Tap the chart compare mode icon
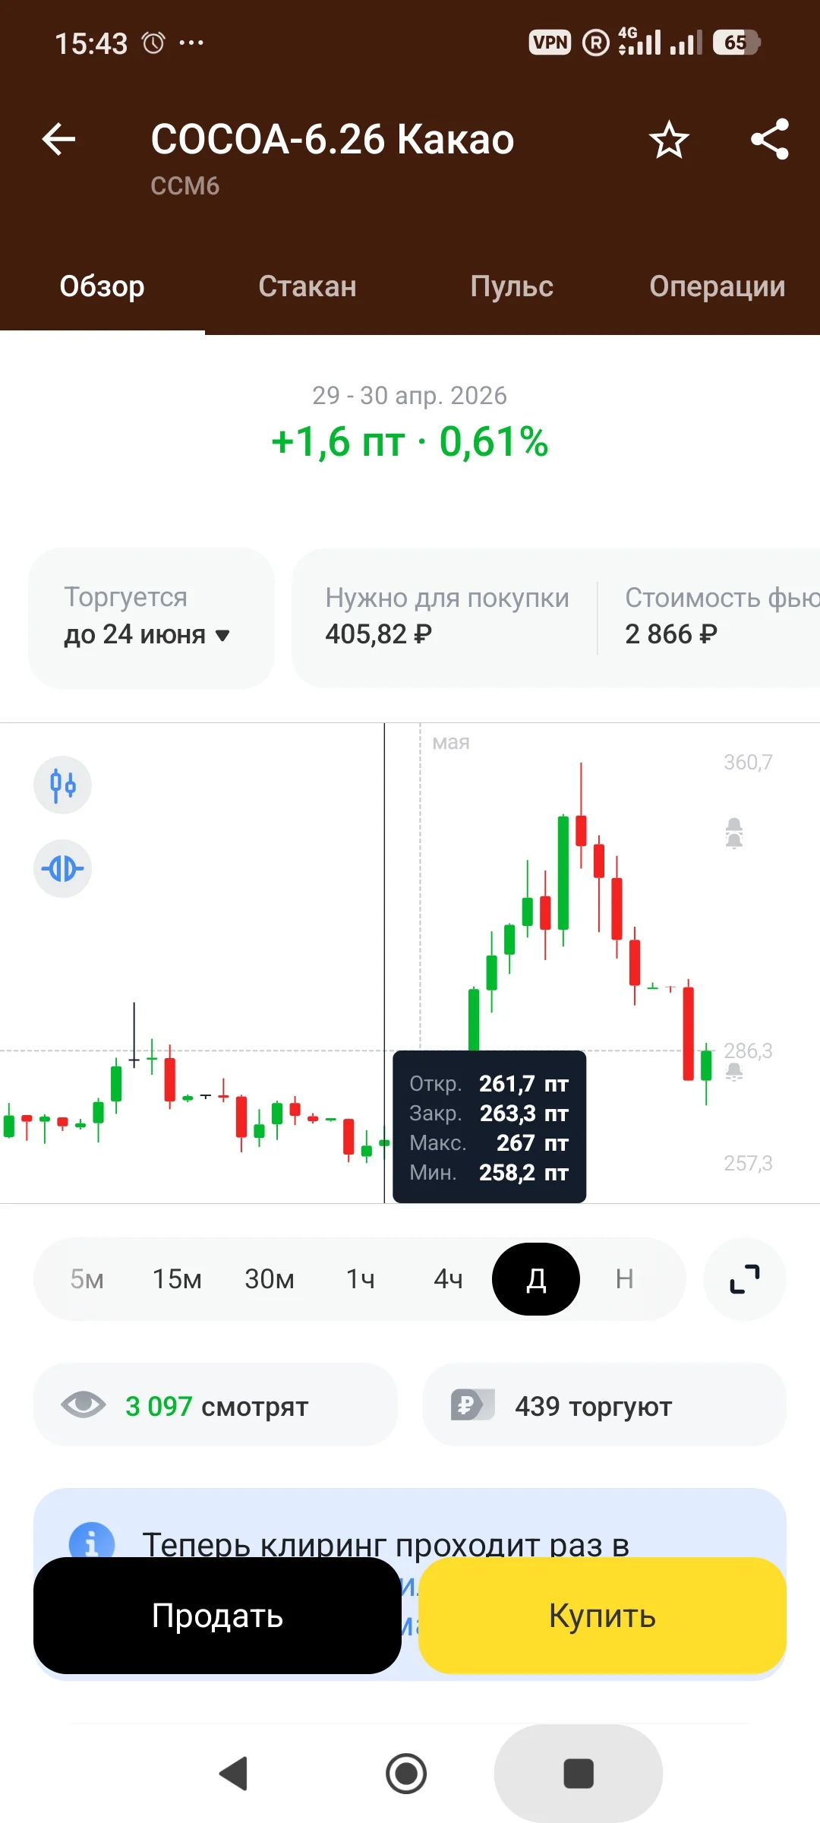820x1823 pixels. click(62, 868)
